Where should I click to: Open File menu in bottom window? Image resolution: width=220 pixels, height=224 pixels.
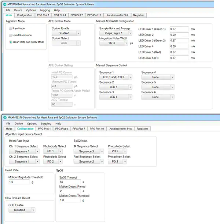tap(8, 124)
